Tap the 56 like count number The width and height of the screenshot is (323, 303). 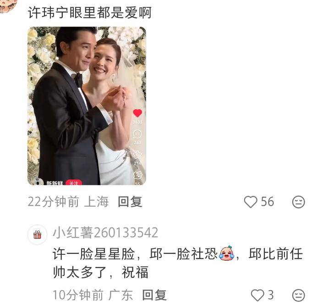point(268,202)
